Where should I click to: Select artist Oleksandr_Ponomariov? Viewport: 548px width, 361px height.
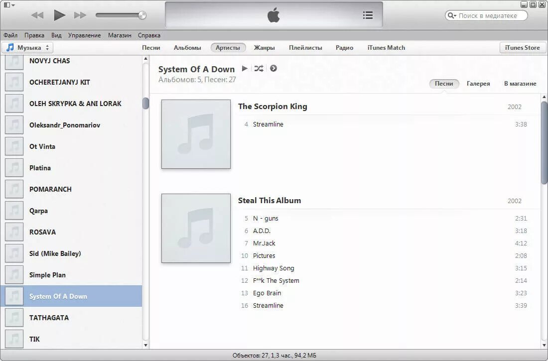[71, 125]
